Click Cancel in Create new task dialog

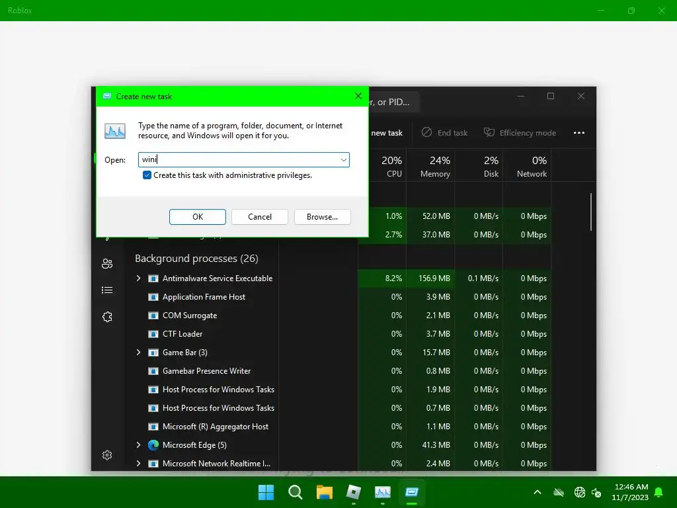pyautogui.click(x=260, y=217)
